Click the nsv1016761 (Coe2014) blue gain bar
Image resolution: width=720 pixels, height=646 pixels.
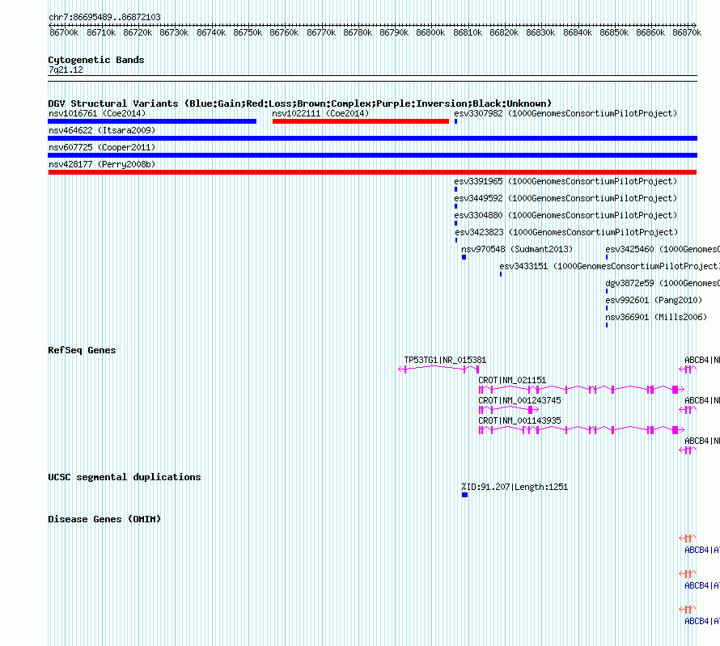point(152,121)
